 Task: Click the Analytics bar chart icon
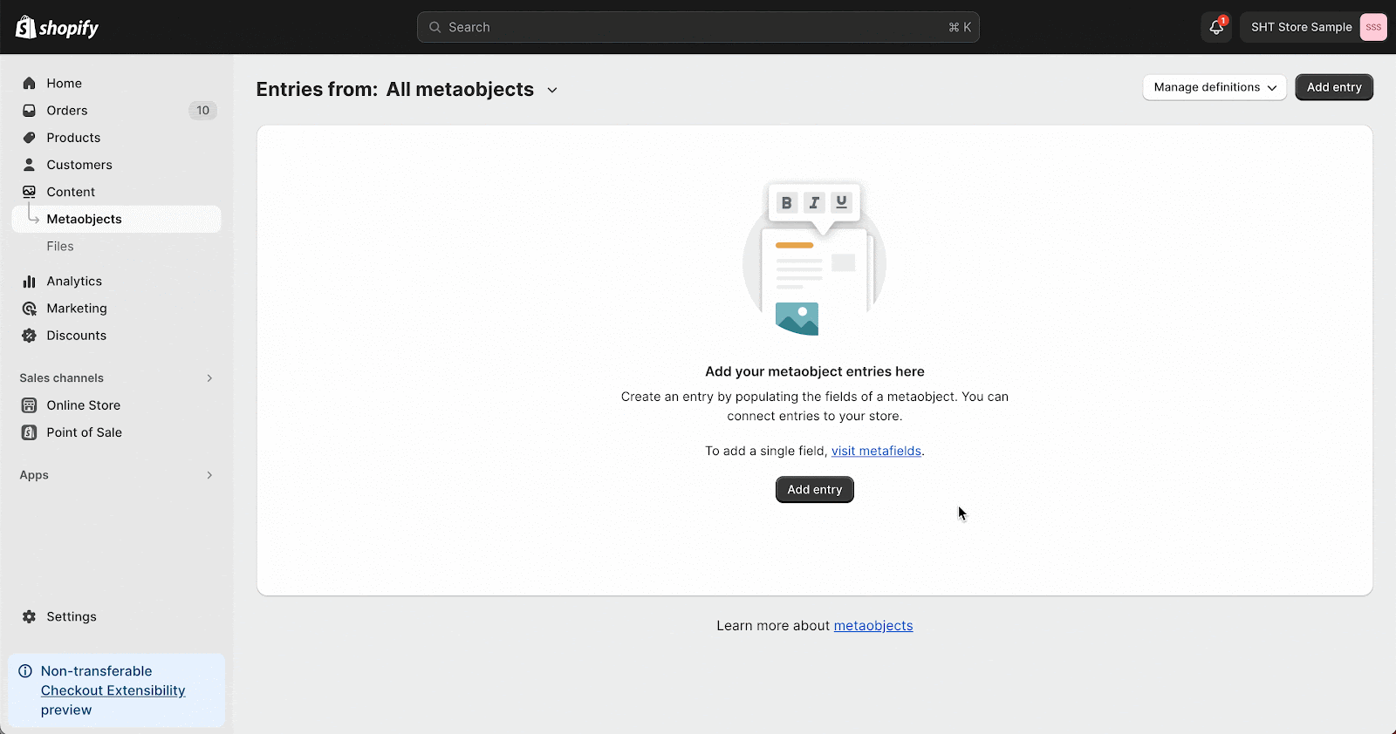click(29, 282)
